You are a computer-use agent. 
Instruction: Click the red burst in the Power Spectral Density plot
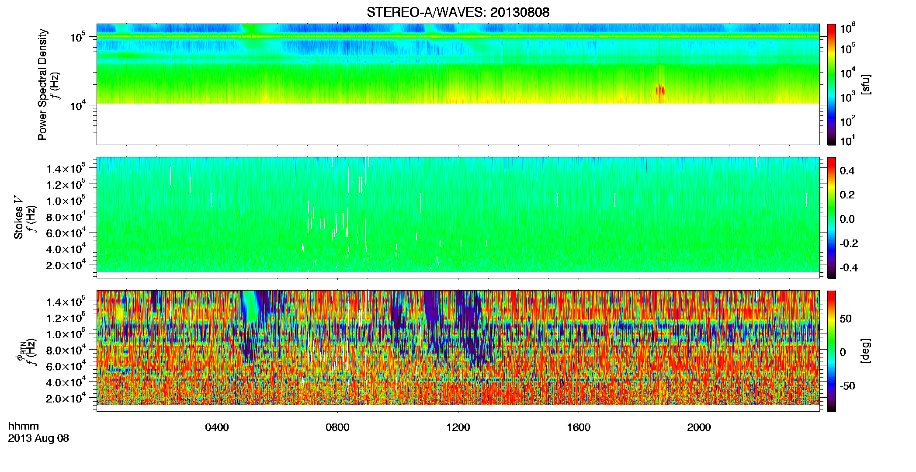click(660, 91)
